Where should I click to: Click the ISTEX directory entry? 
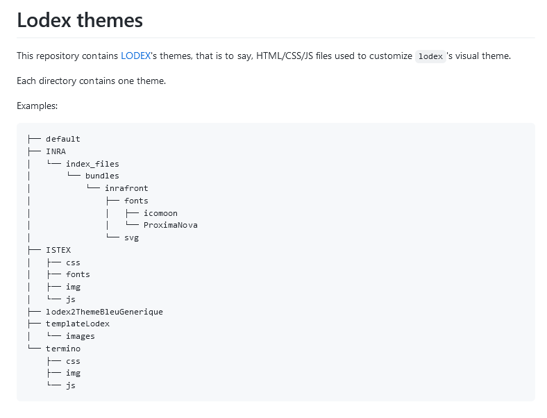pos(58,250)
